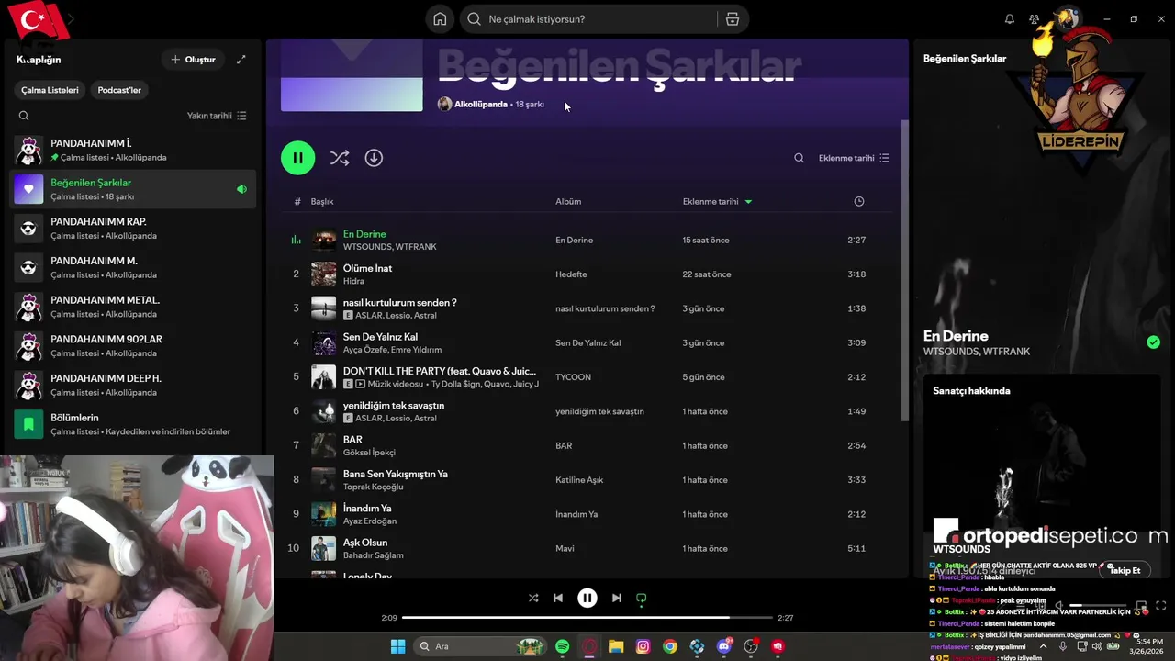Expand the library with the diagonal arrows icon
This screenshot has width=1175, height=661.
pyautogui.click(x=241, y=60)
